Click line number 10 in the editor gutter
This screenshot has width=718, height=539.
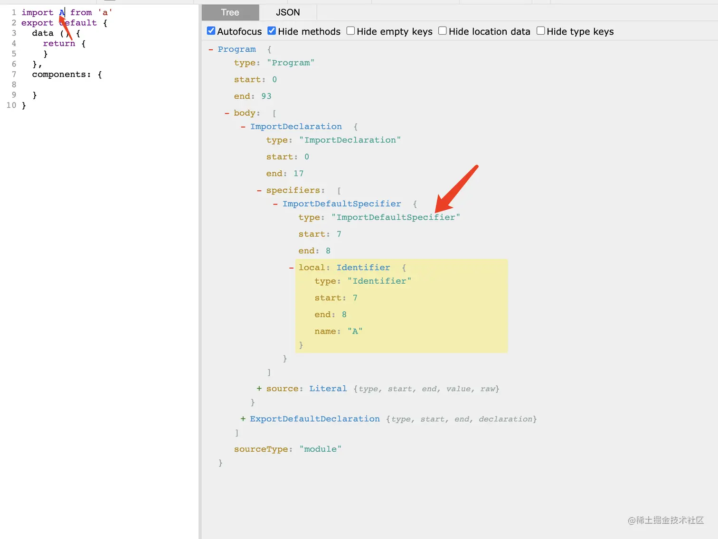coord(11,105)
